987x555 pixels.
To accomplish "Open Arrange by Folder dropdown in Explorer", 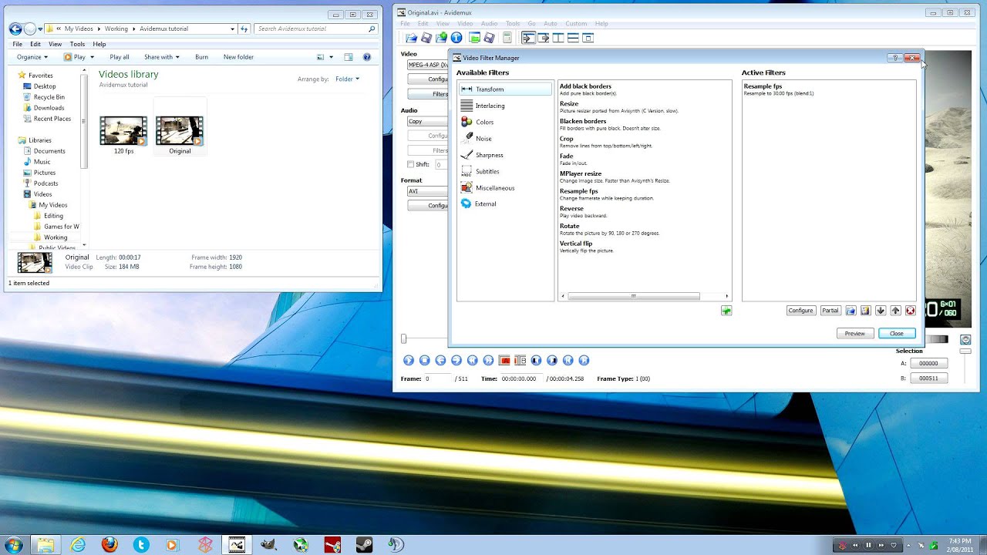I will coord(347,79).
